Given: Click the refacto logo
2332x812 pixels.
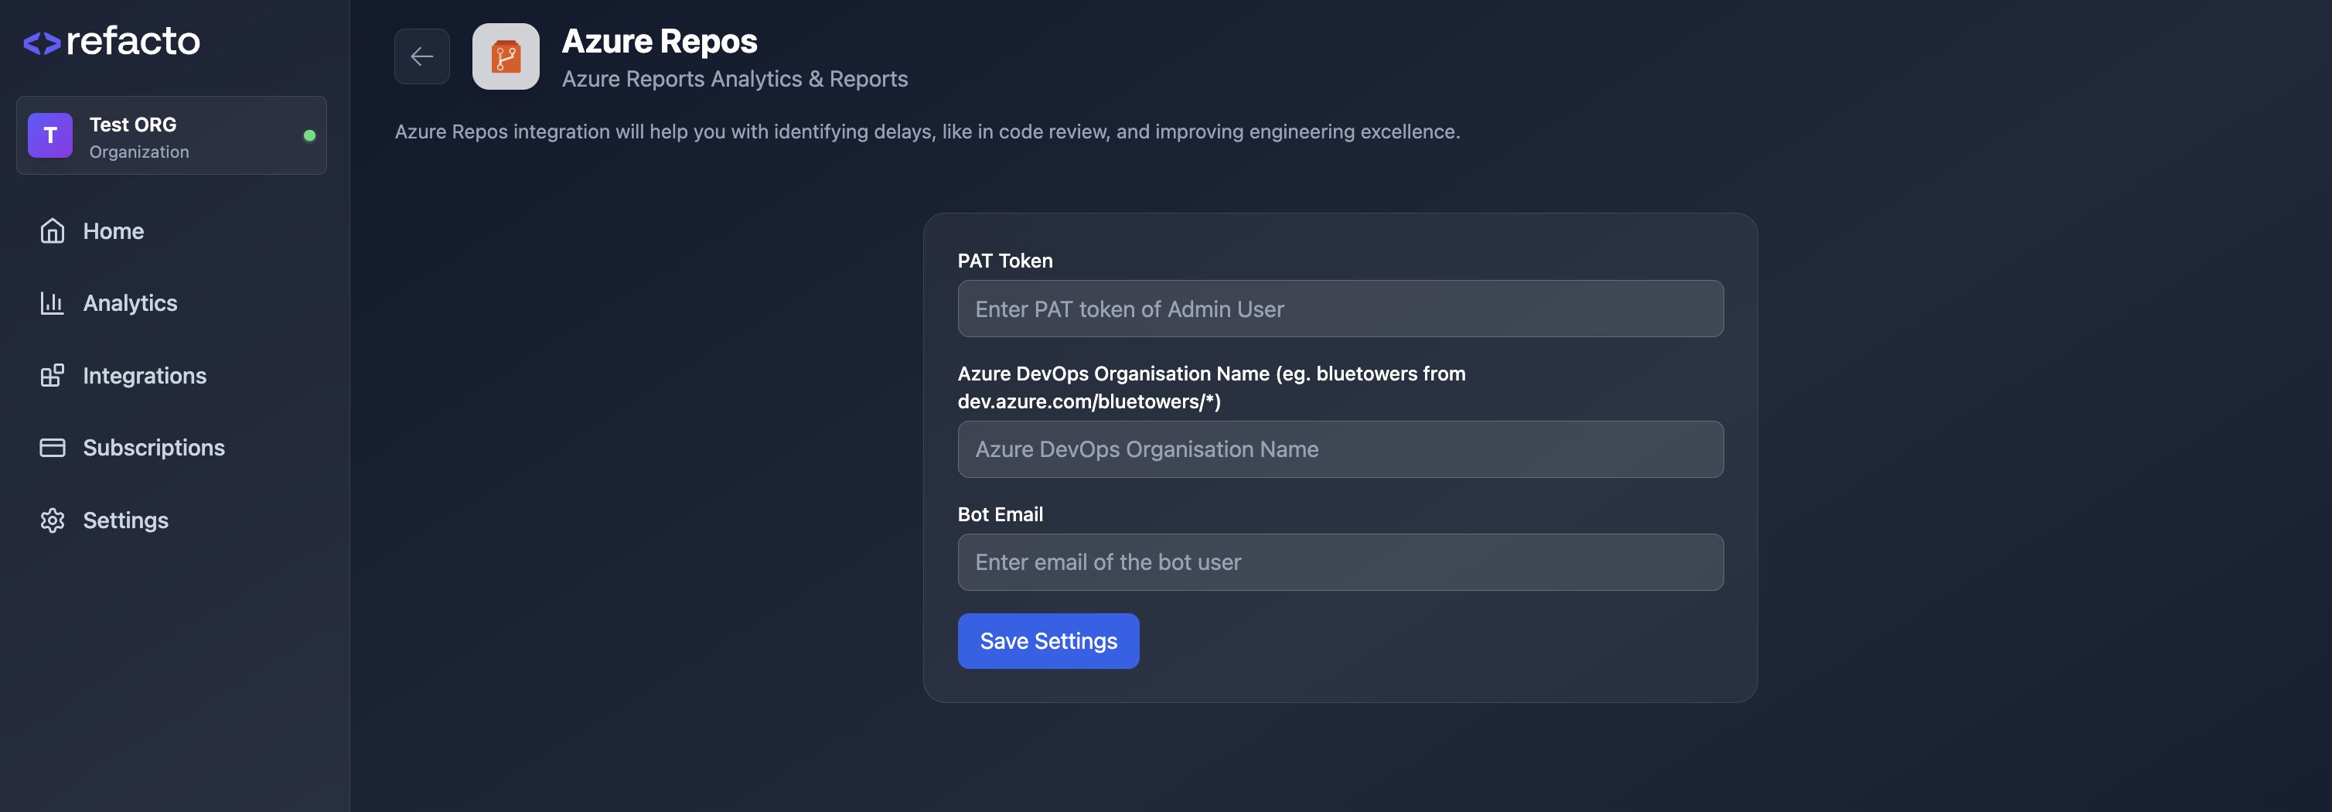Looking at the screenshot, I should pyautogui.click(x=111, y=41).
